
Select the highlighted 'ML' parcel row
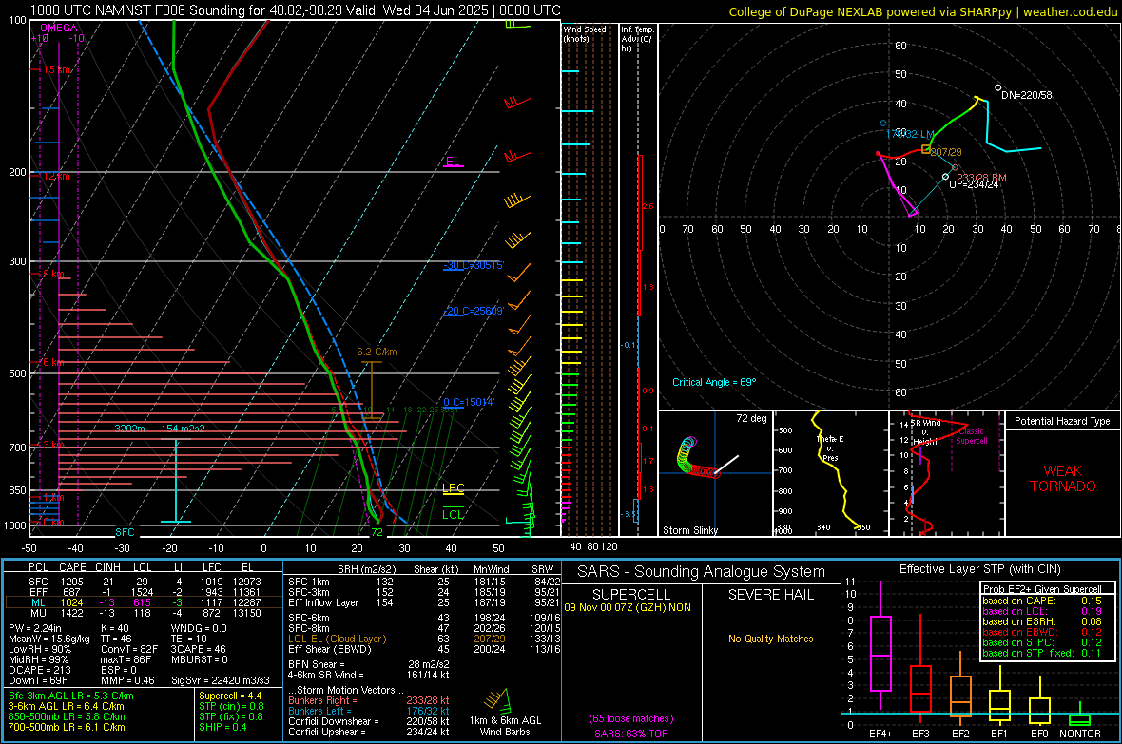click(x=144, y=602)
